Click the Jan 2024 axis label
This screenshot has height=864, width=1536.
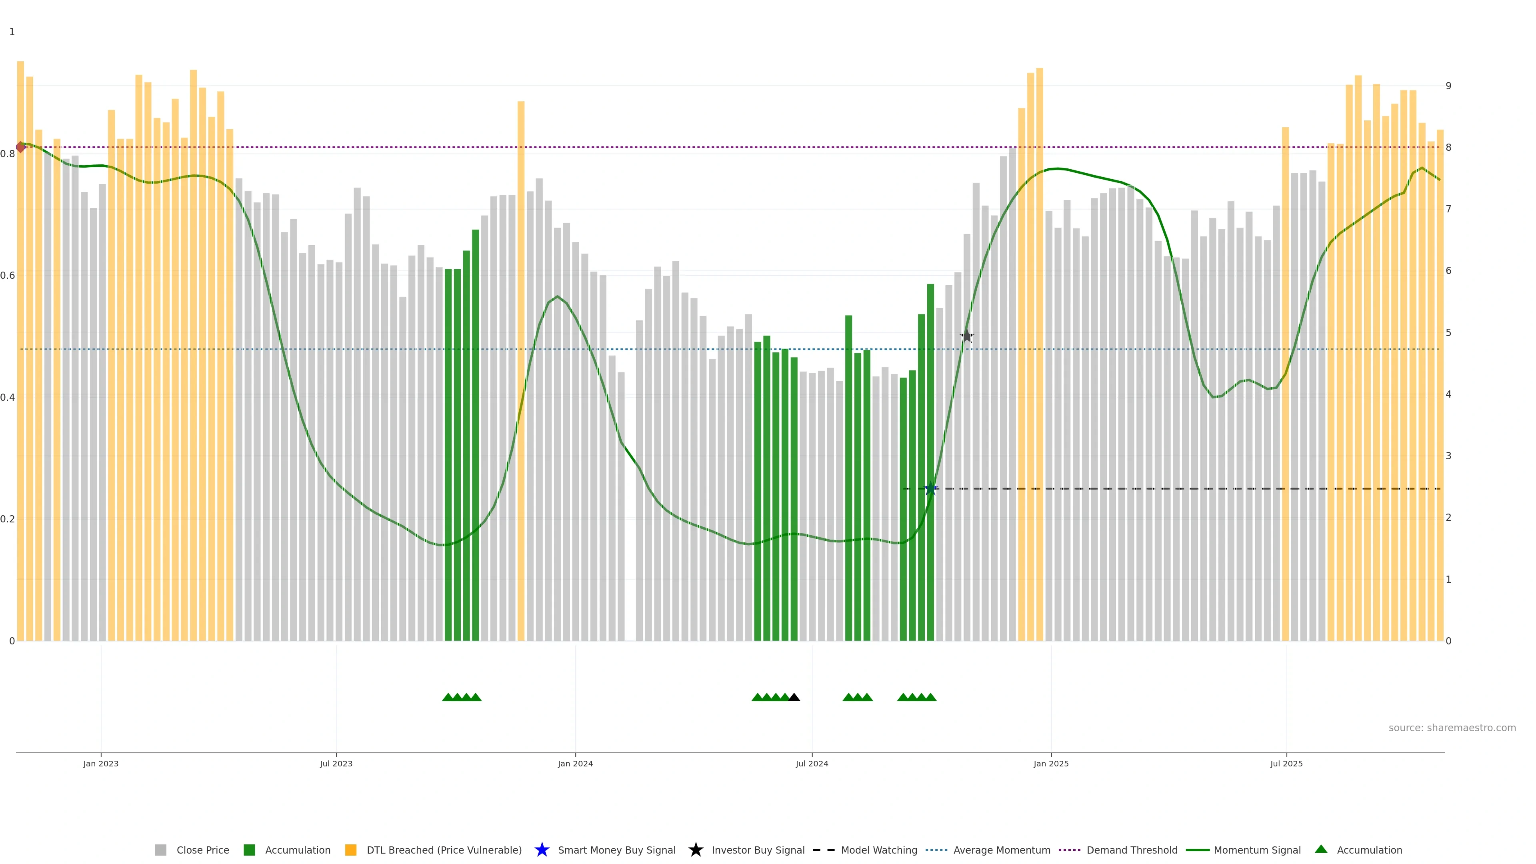pyautogui.click(x=575, y=763)
